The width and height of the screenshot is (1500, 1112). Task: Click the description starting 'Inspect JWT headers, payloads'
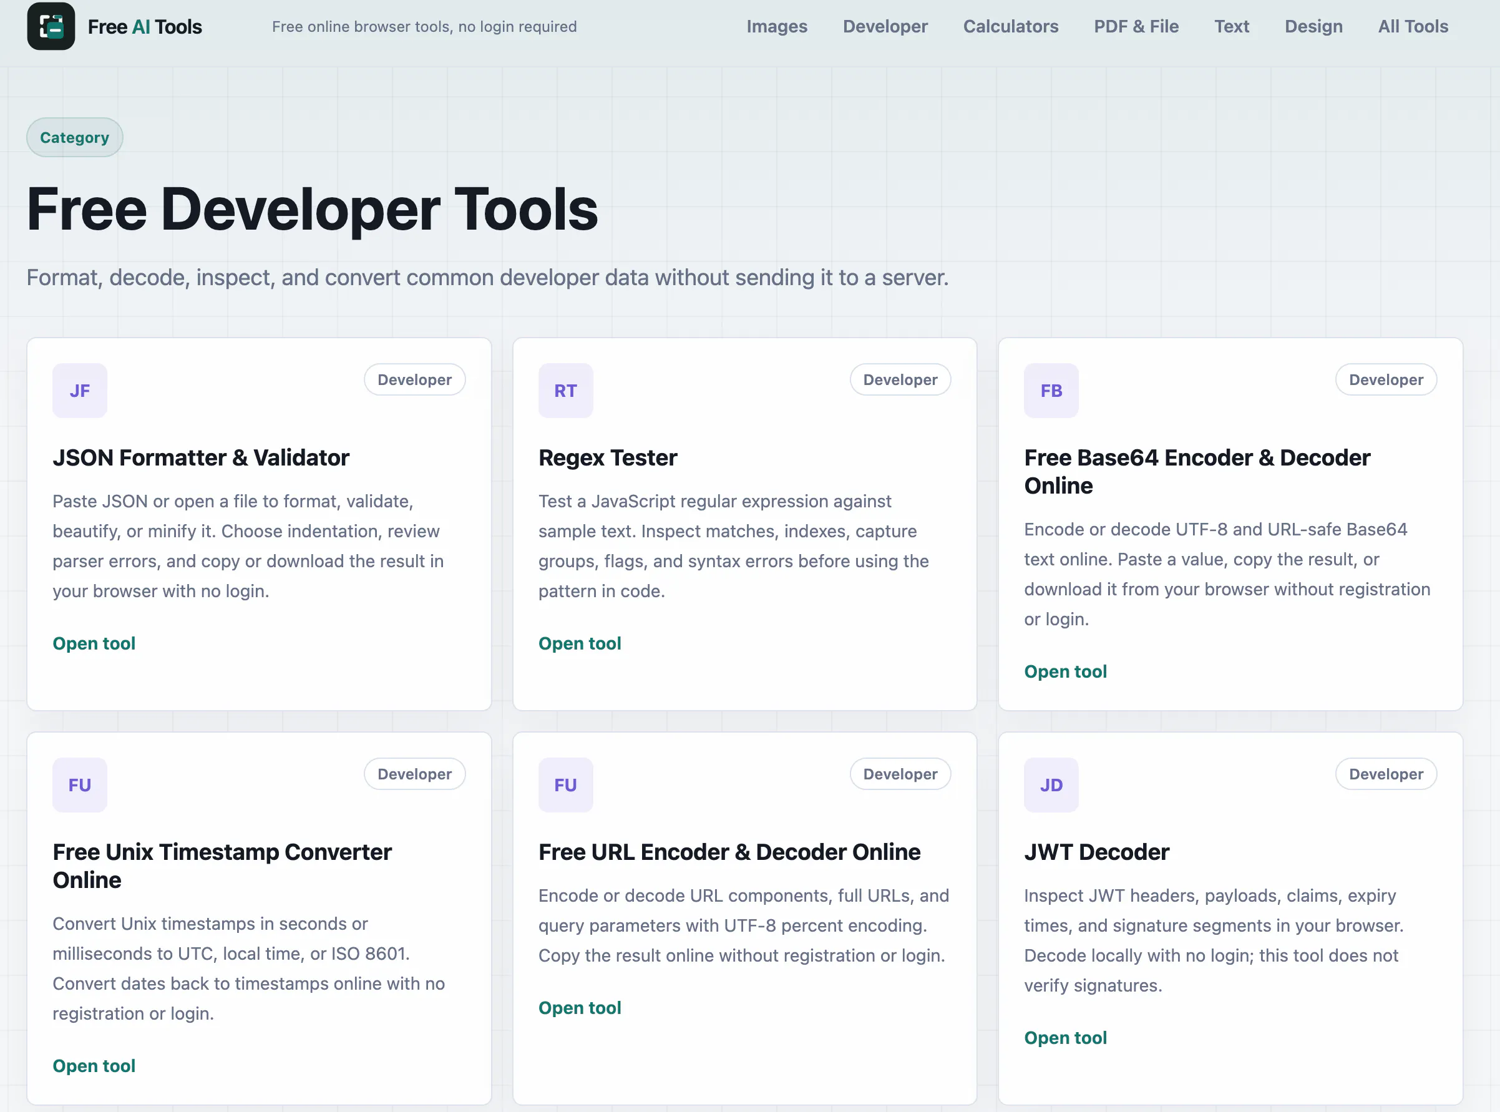click(1214, 940)
